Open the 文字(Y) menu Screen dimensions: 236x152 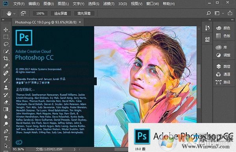tap(78, 4)
